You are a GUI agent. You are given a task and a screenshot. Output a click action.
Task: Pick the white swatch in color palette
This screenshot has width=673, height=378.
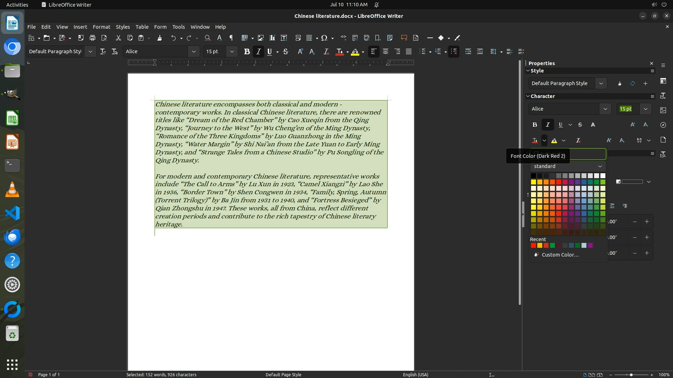click(x=603, y=176)
